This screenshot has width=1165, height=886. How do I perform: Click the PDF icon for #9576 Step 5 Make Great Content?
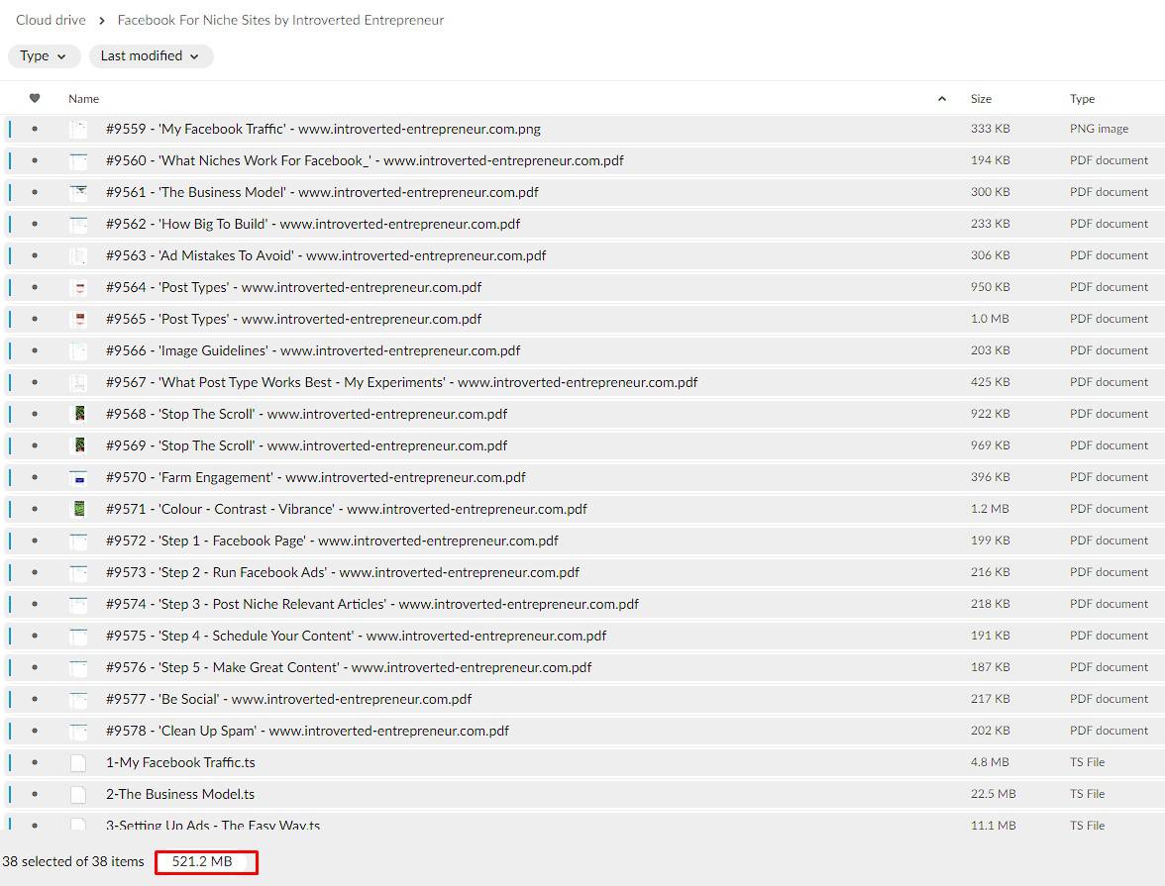pos(78,667)
